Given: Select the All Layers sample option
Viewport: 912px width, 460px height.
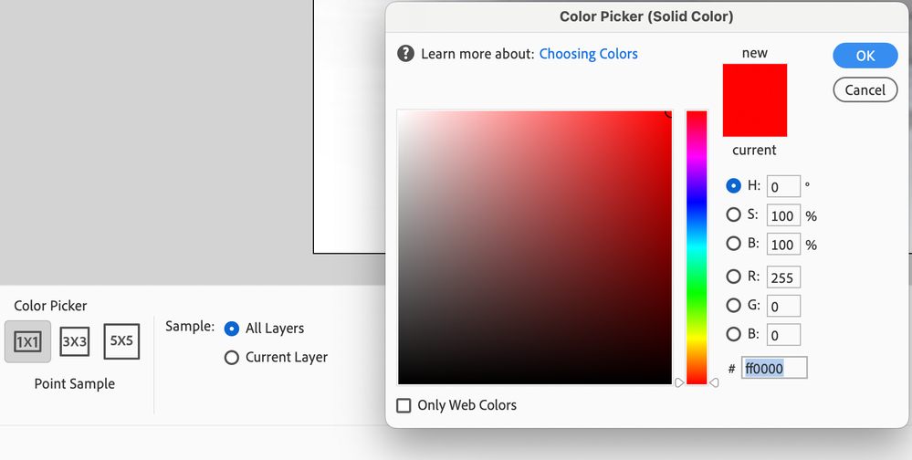Looking at the screenshot, I should point(232,329).
